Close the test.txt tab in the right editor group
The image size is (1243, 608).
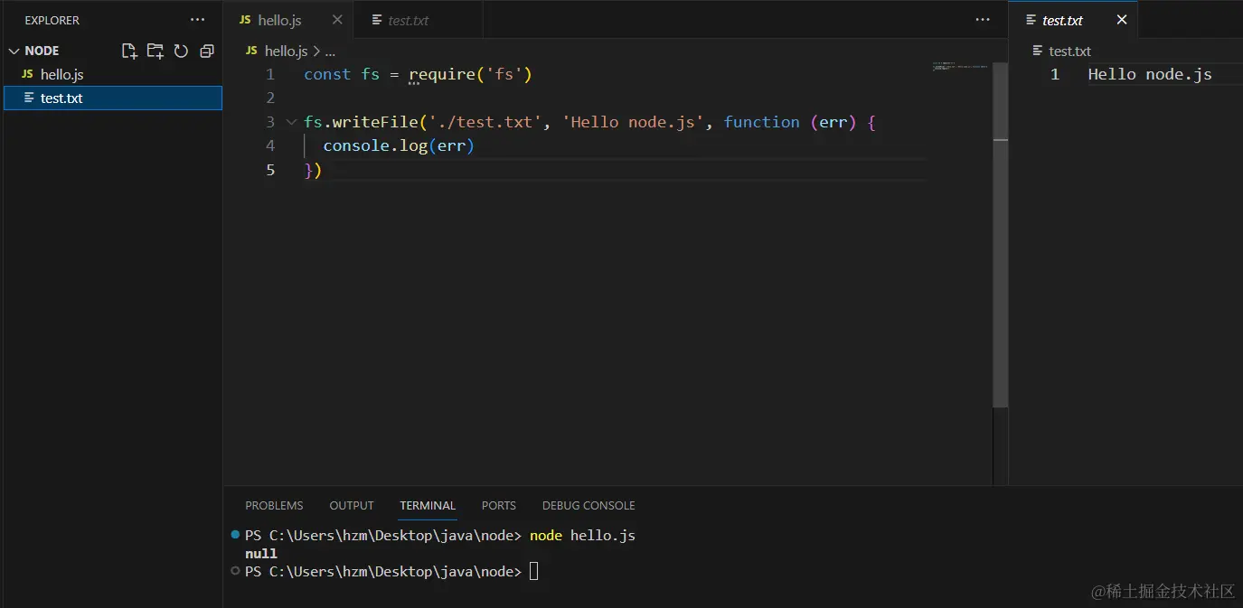click(x=1122, y=20)
